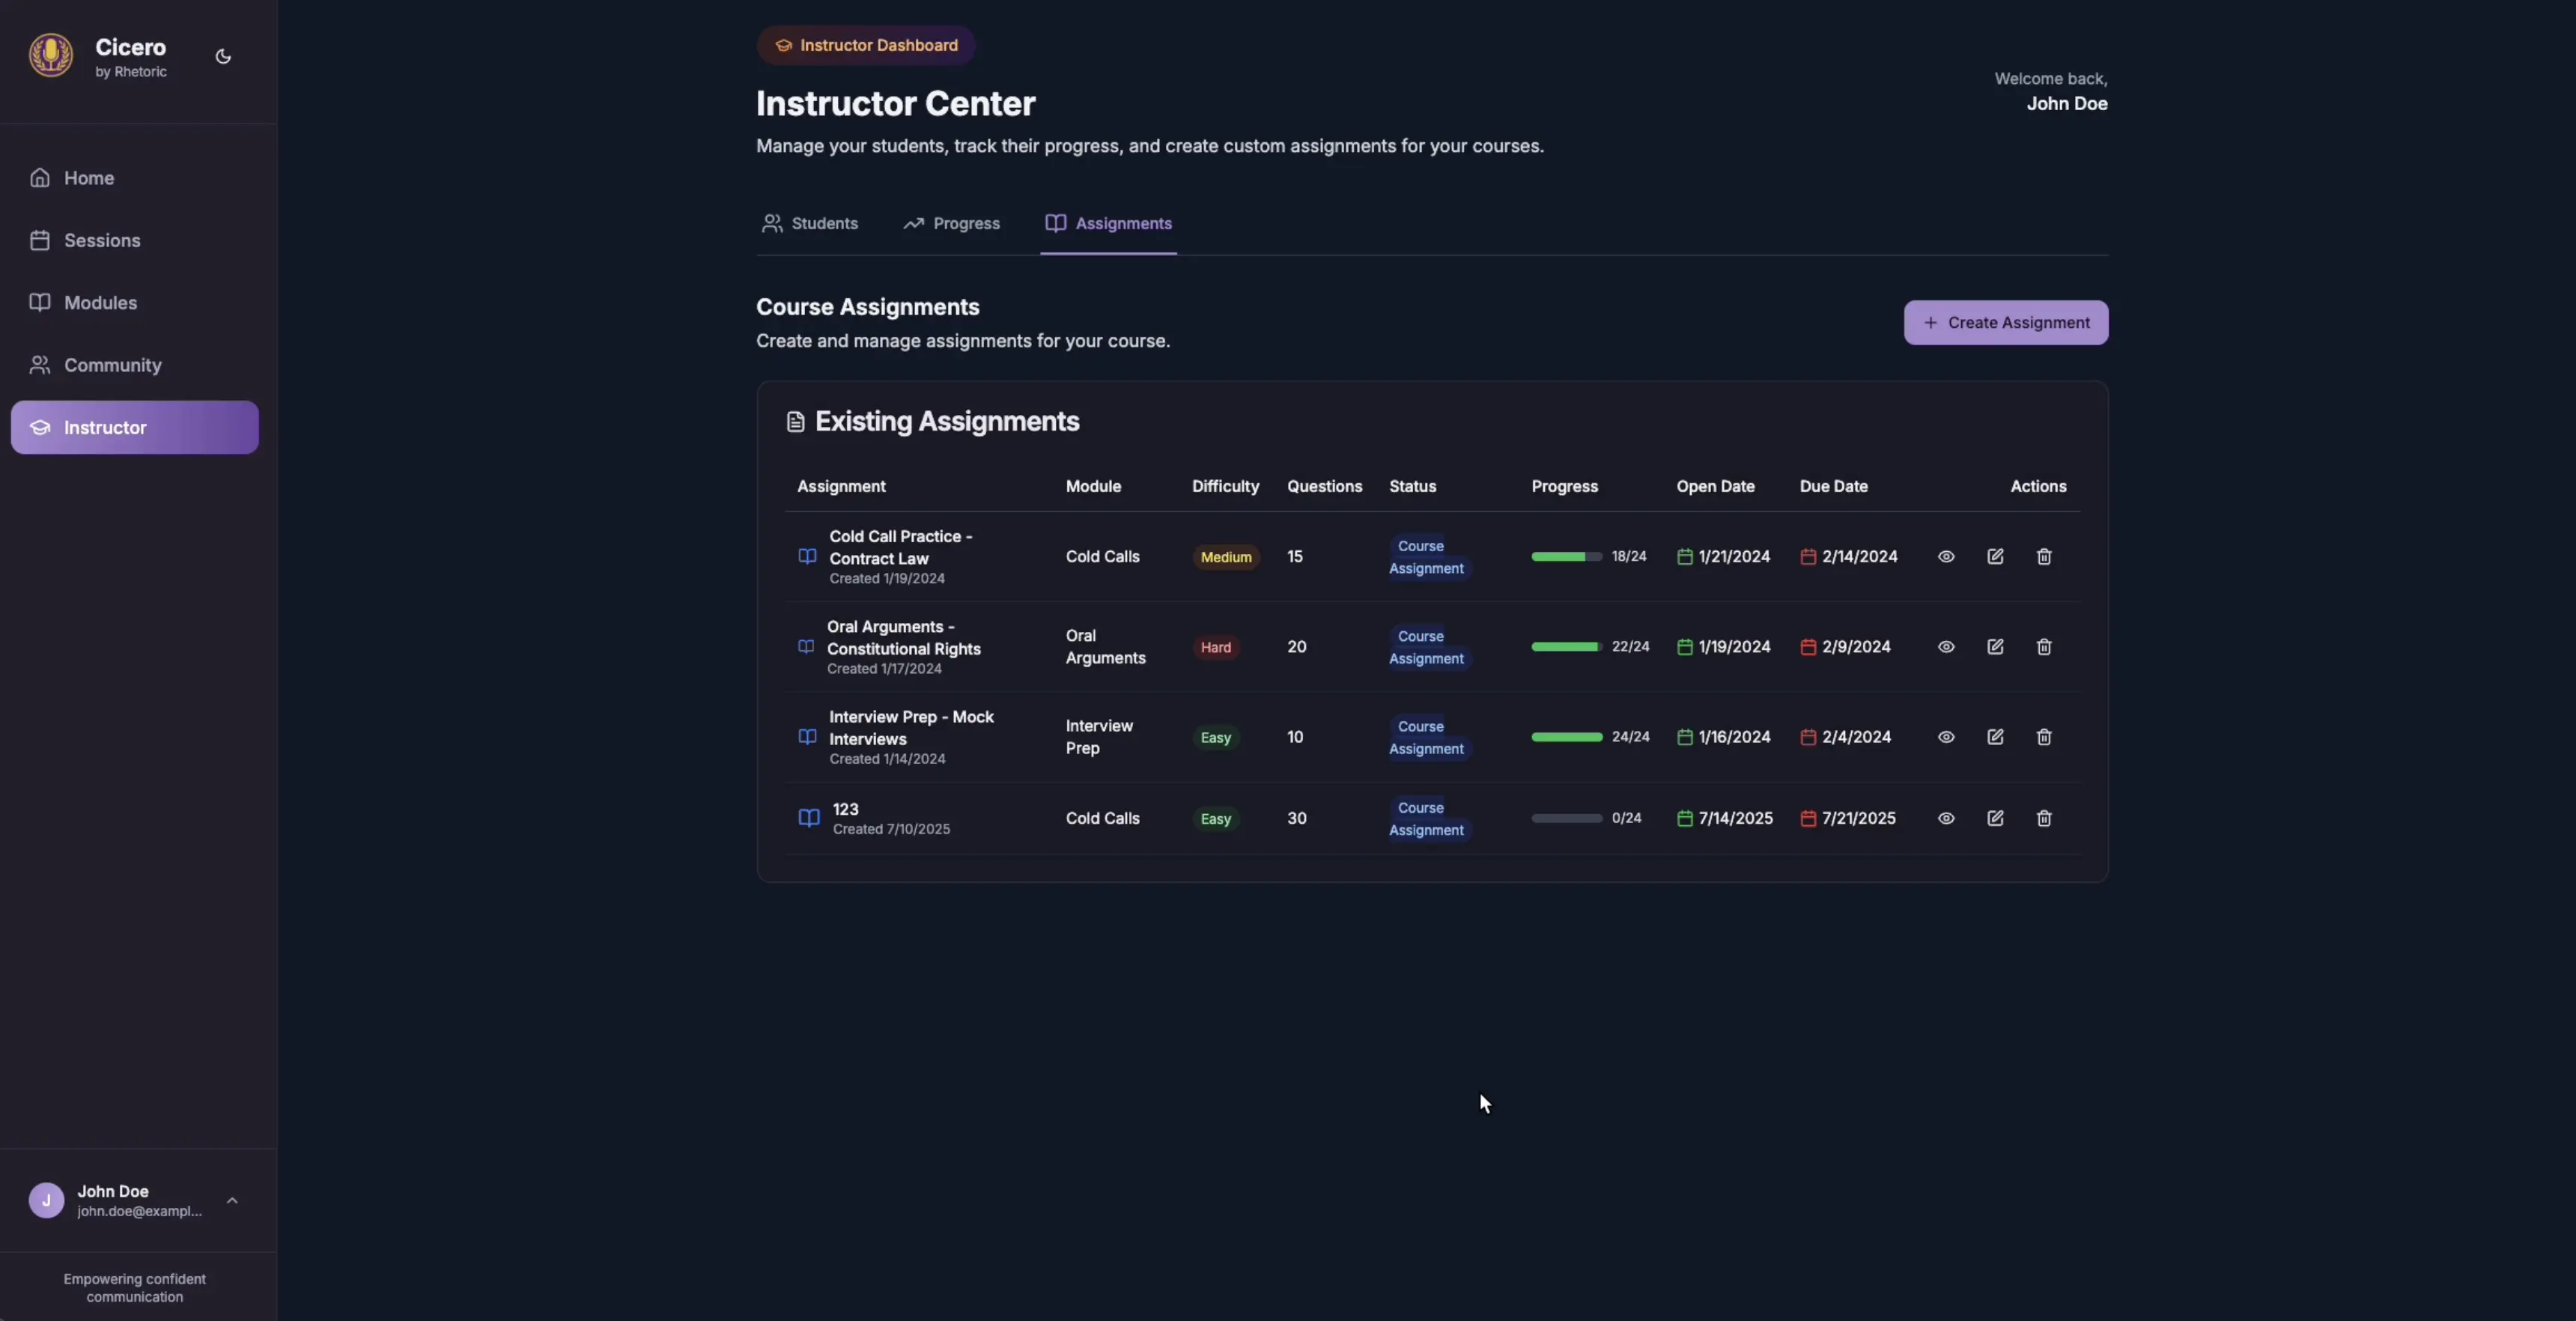This screenshot has height=1321, width=2576.
Task: View the Cold Call Practice assignment
Action: point(1945,557)
